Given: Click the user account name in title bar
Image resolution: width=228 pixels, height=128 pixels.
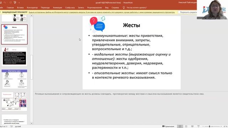Looking at the screenshot, I should click(x=187, y=2).
